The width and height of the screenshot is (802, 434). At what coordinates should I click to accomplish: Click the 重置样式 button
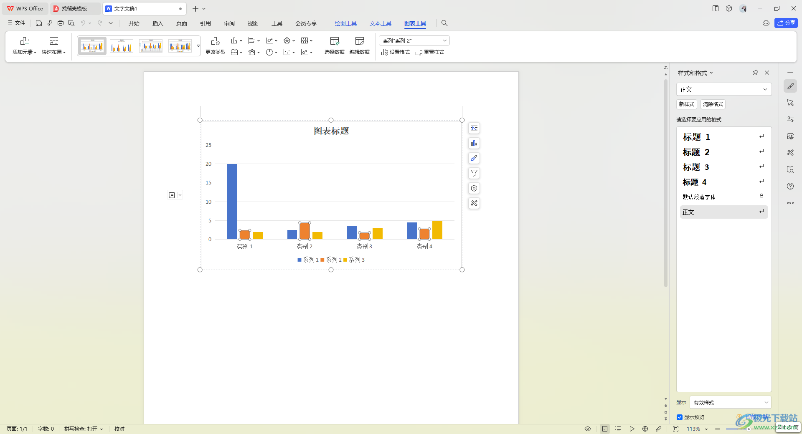(x=430, y=52)
